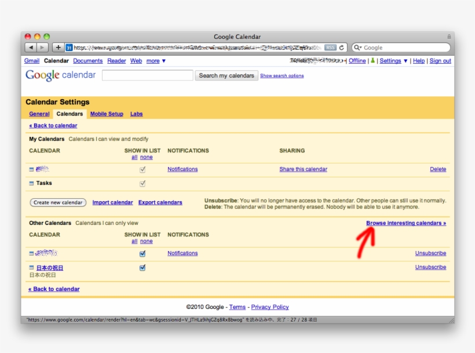Click Browse interesting calendars link
Viewport: 475px width, 353px height.
click(406, 223)
